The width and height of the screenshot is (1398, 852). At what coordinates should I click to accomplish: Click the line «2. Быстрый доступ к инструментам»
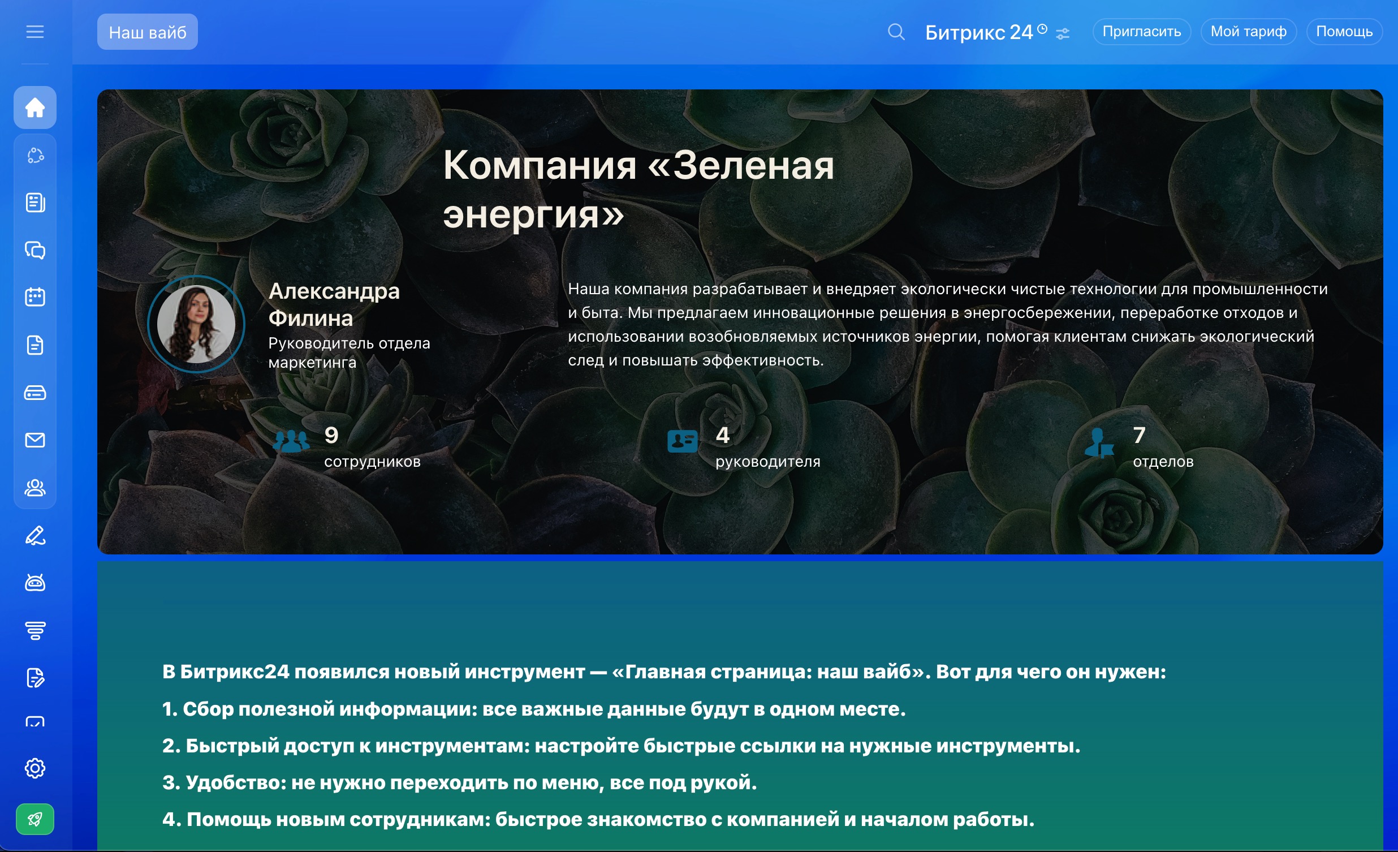[x=622, y=746]
